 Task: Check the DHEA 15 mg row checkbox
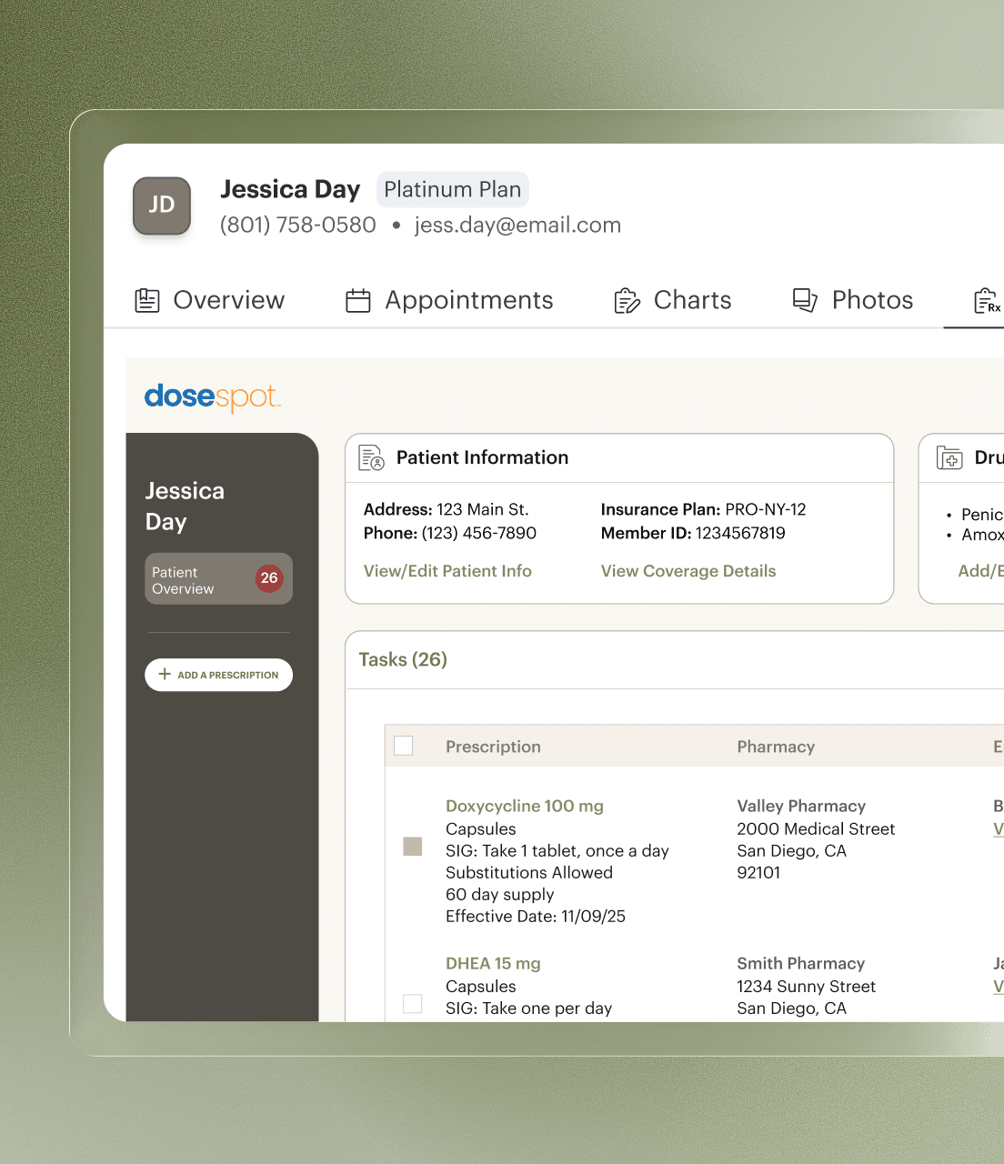tap(413, 1004)
